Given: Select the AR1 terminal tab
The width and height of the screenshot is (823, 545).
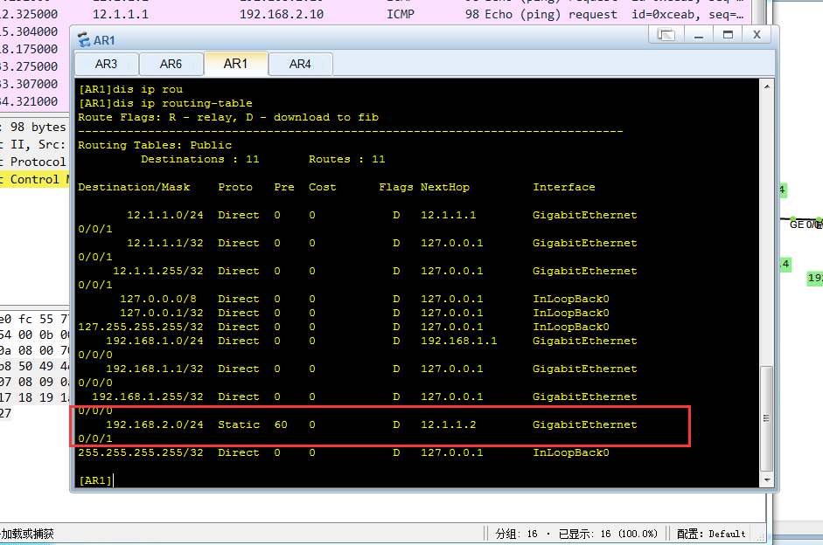Looking at the screenshot, I should [x=235, y=64].
